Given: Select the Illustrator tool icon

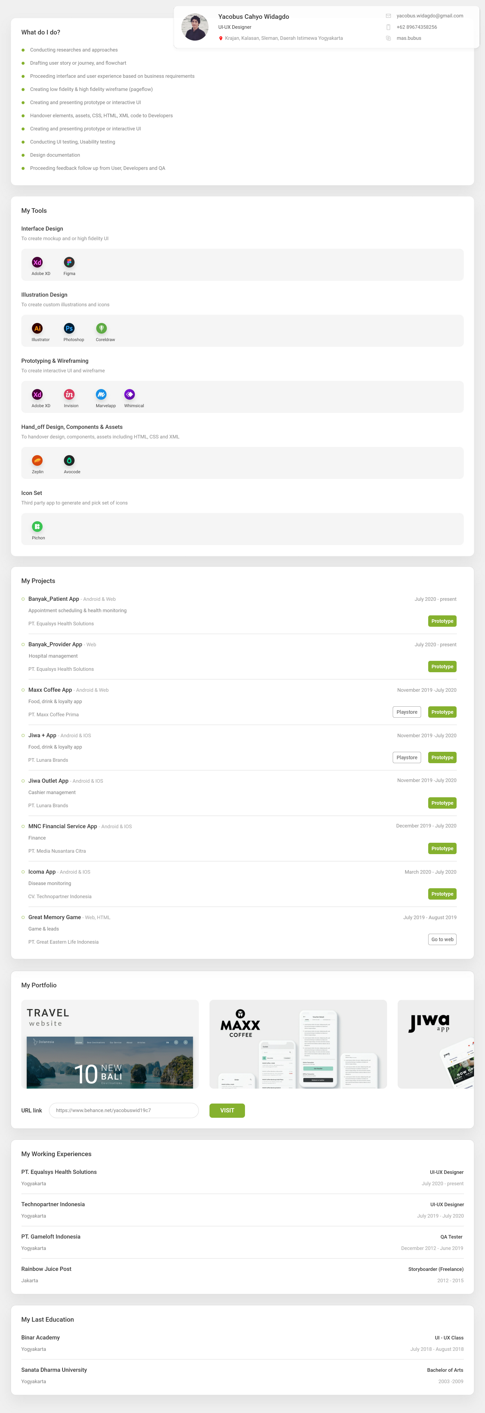Looking at the screenshot, I should click(37, 329).
